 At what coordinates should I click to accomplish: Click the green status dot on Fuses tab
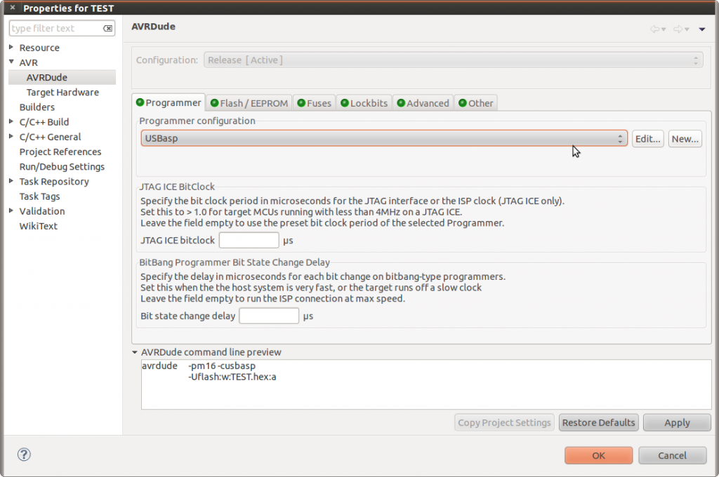tap(300, 102)
